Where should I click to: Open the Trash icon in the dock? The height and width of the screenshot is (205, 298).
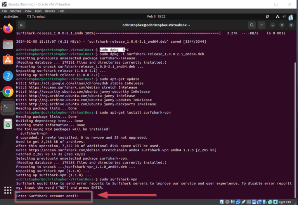pos(8,123)
